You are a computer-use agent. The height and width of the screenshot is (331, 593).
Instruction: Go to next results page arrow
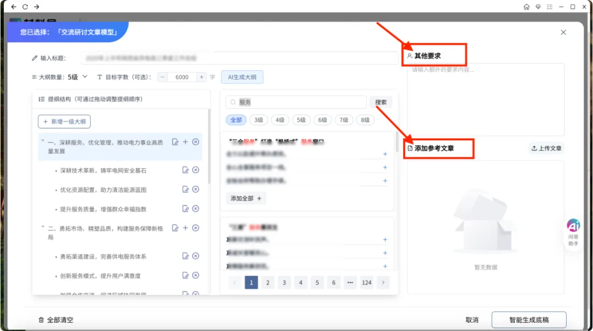pyautogui.click(x=383, y=282)
